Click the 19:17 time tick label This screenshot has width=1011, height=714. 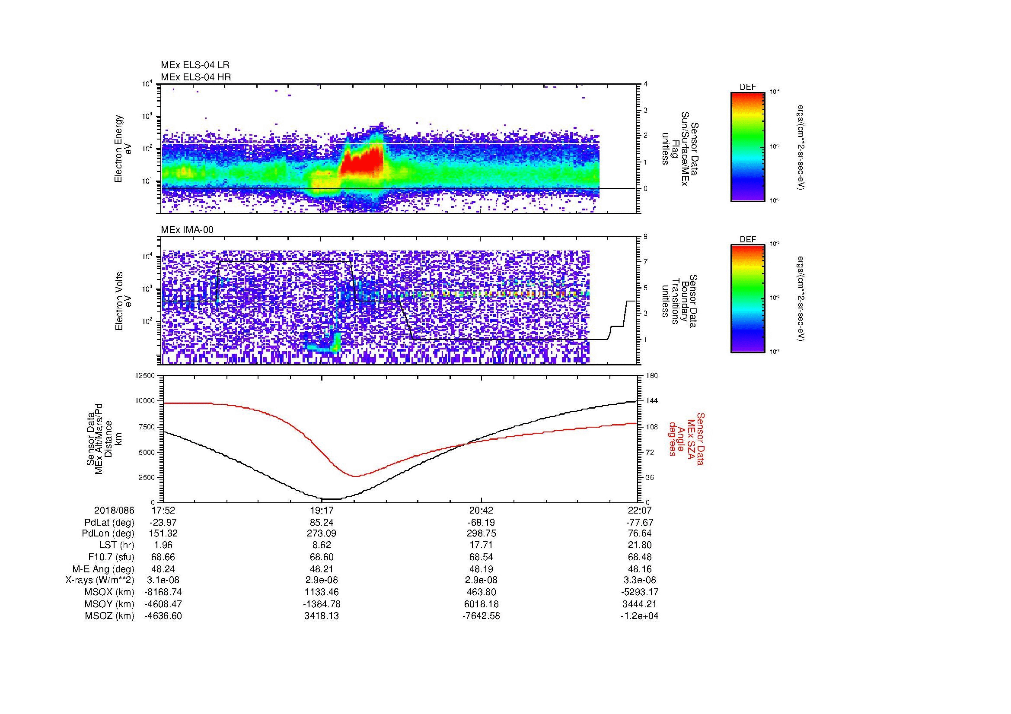[322, 510]
